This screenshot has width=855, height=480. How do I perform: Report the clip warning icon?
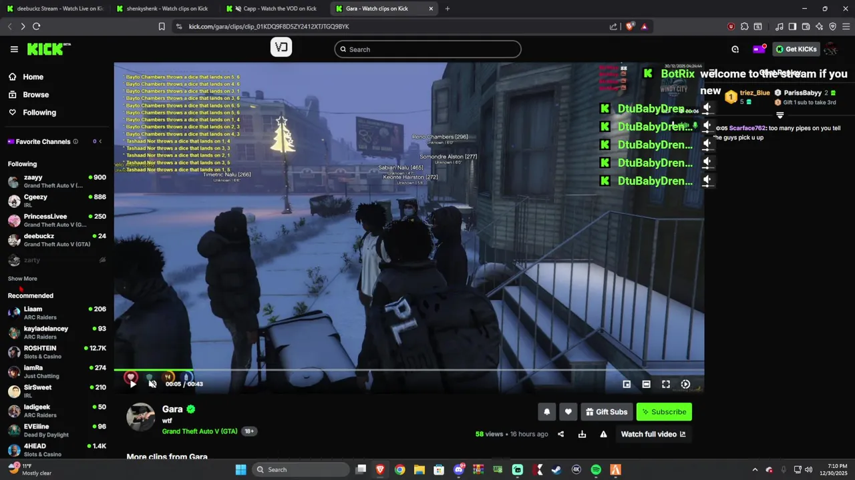click(603, 434)
